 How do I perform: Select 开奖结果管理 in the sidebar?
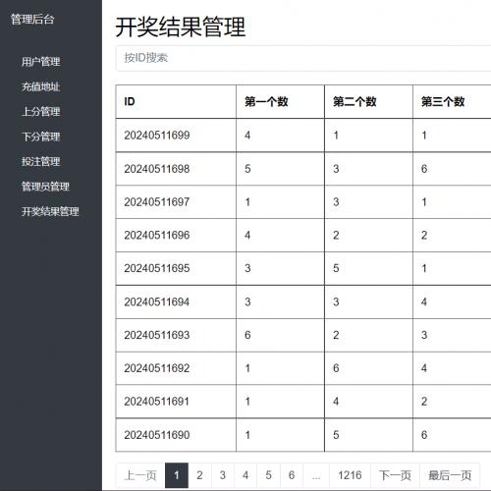(x=50, y=211)
